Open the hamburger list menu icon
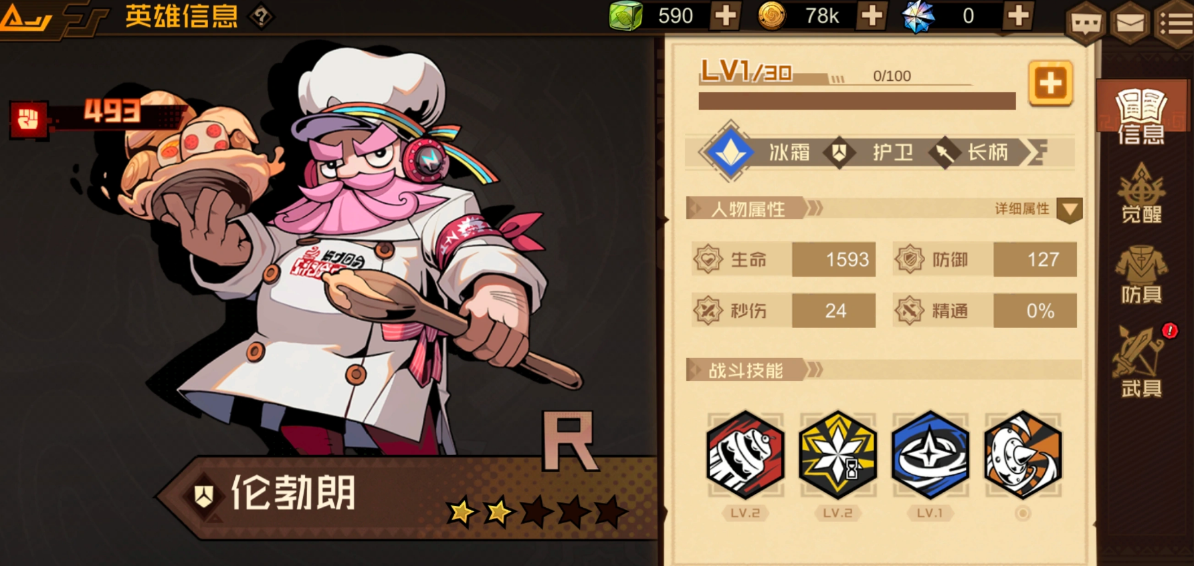 1175,23
